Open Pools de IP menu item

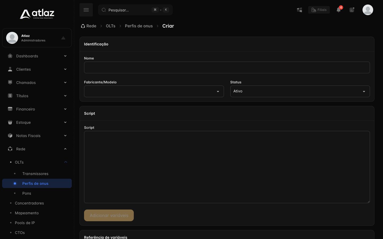(37, 223)
